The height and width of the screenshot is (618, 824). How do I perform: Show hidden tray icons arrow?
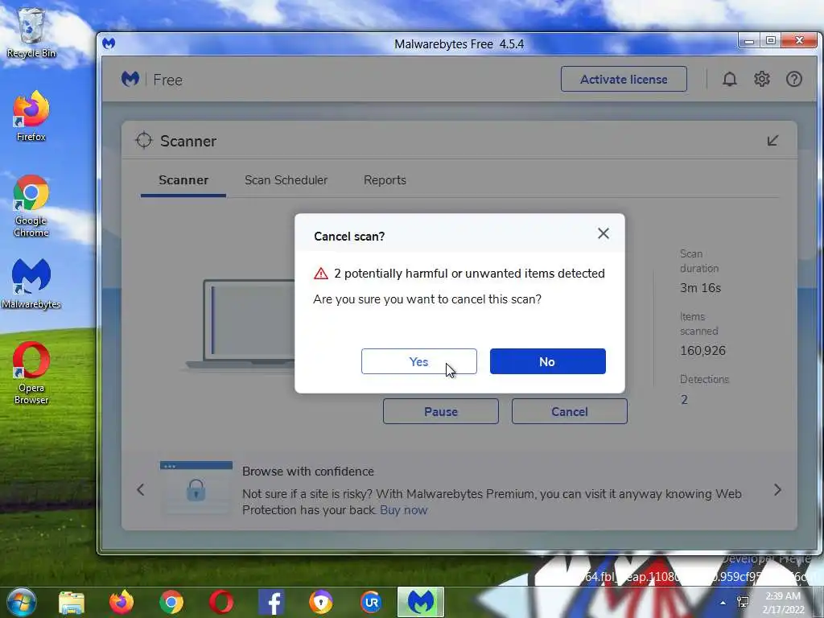723,603
